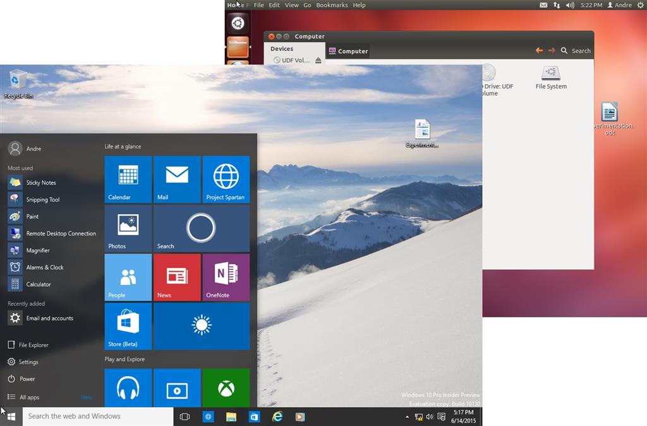
Task: Launch the Mail tile
Action: [177, 179]
